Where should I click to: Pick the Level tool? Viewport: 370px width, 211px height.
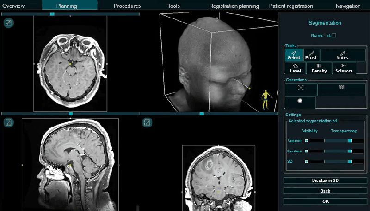[x=295, y=68]
